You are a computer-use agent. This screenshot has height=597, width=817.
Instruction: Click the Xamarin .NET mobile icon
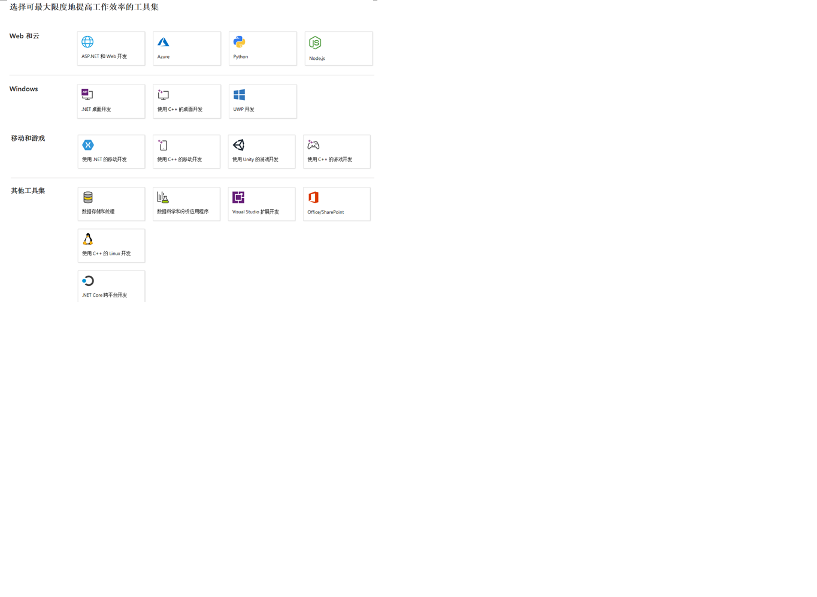click(x=88, y=145)
